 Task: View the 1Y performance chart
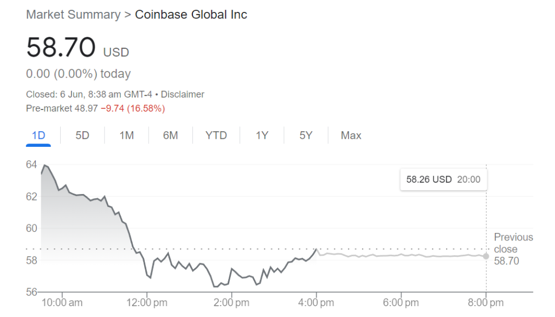[x=261, y=135]
